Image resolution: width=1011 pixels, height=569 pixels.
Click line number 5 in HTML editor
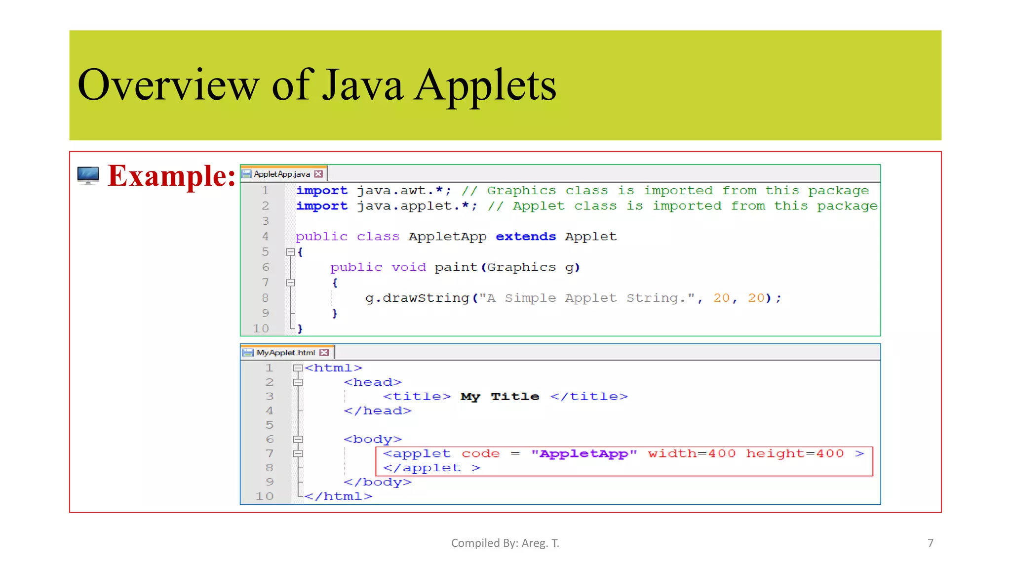coord(270,425)
